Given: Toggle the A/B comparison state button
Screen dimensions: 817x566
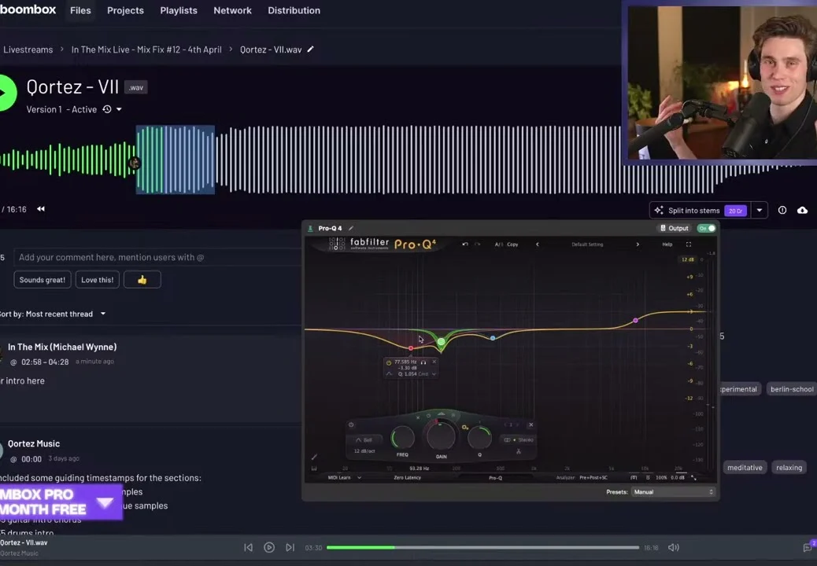Looking at the screenshot, I should (498, 244).
